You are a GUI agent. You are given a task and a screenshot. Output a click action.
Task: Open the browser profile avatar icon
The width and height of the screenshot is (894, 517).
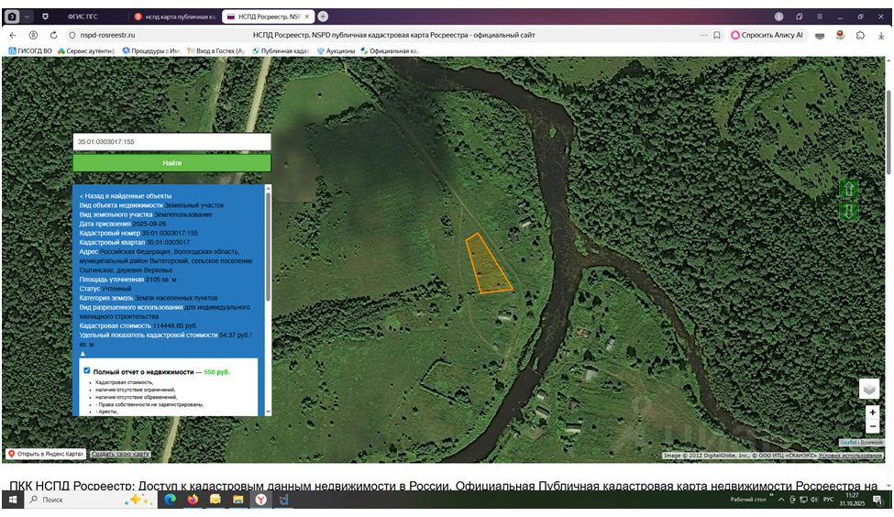[778, 16]
